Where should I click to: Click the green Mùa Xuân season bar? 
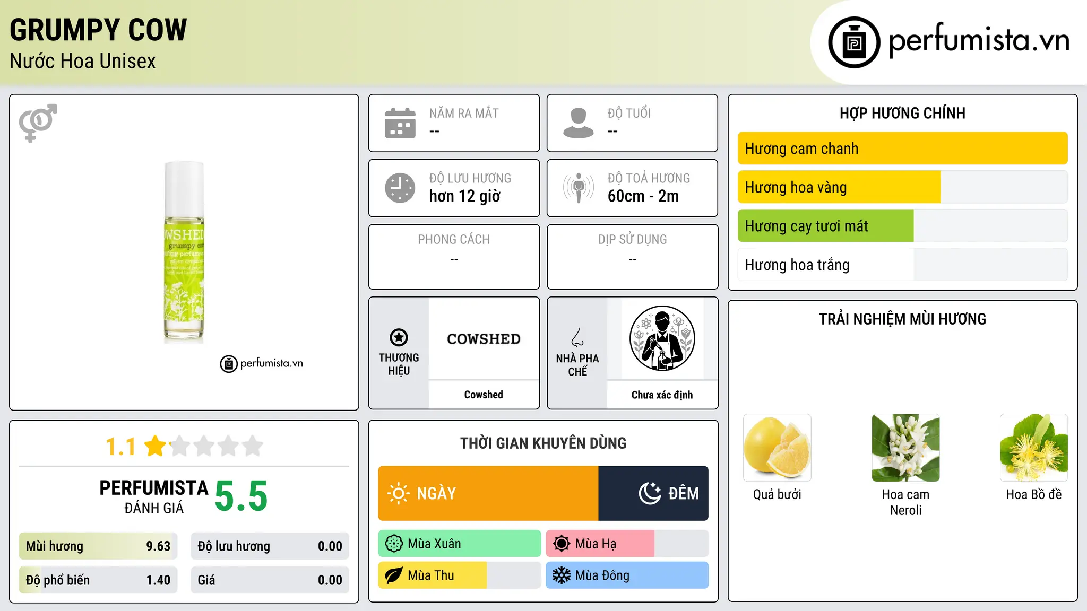(x=460, y=544)
